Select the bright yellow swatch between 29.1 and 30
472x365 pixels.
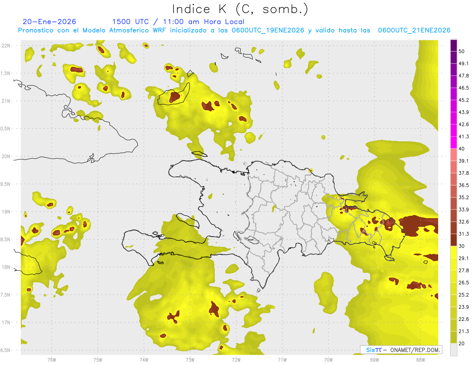454,252
